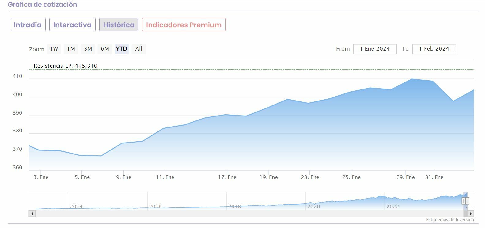485x228 pixels.
Task: Grab the left navigator range handle
Action: coord(464,201)
